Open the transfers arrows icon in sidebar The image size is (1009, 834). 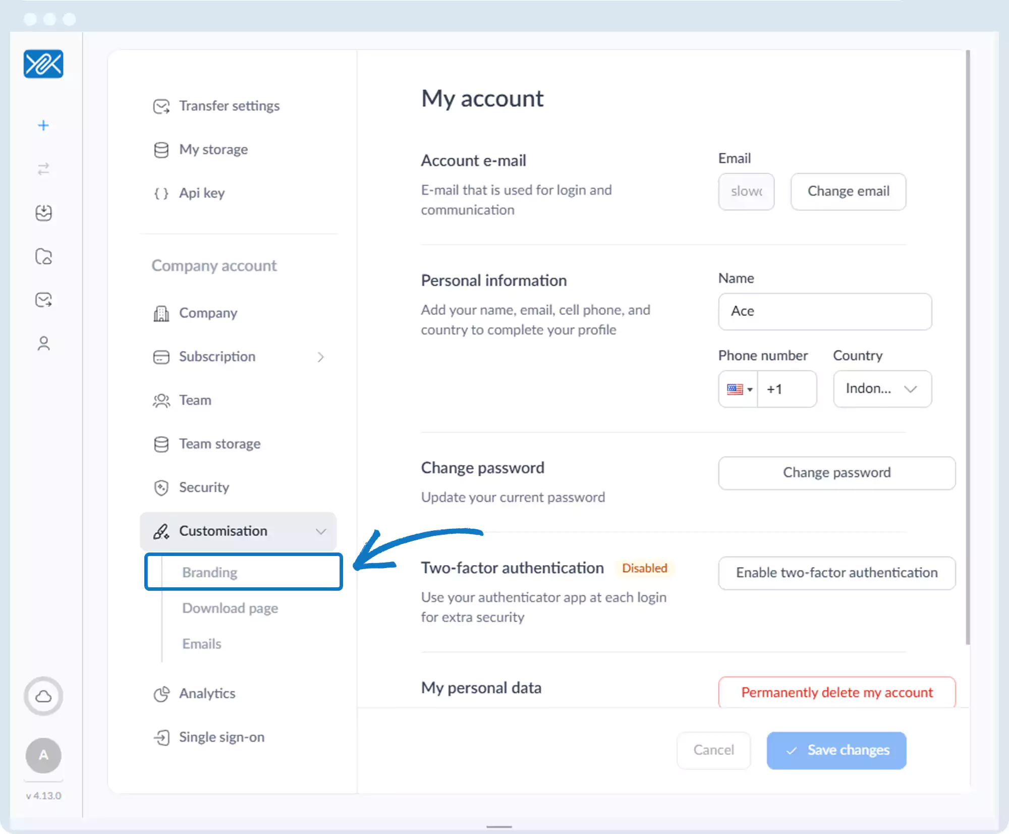43,169
